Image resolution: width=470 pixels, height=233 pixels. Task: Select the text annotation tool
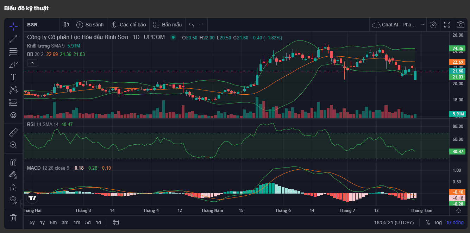13,77
